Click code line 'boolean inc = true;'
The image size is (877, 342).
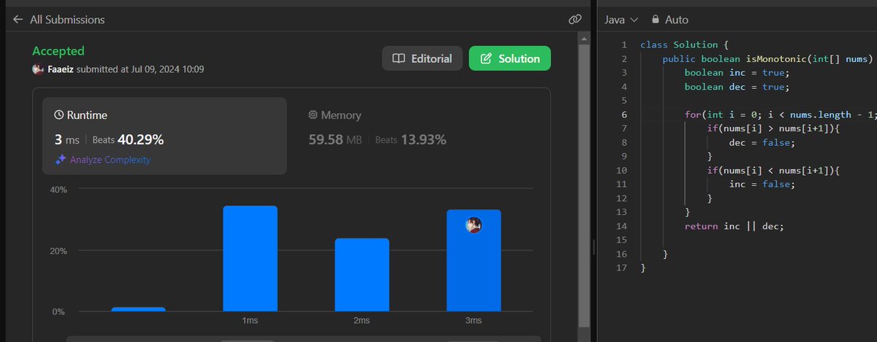point(737,73)
